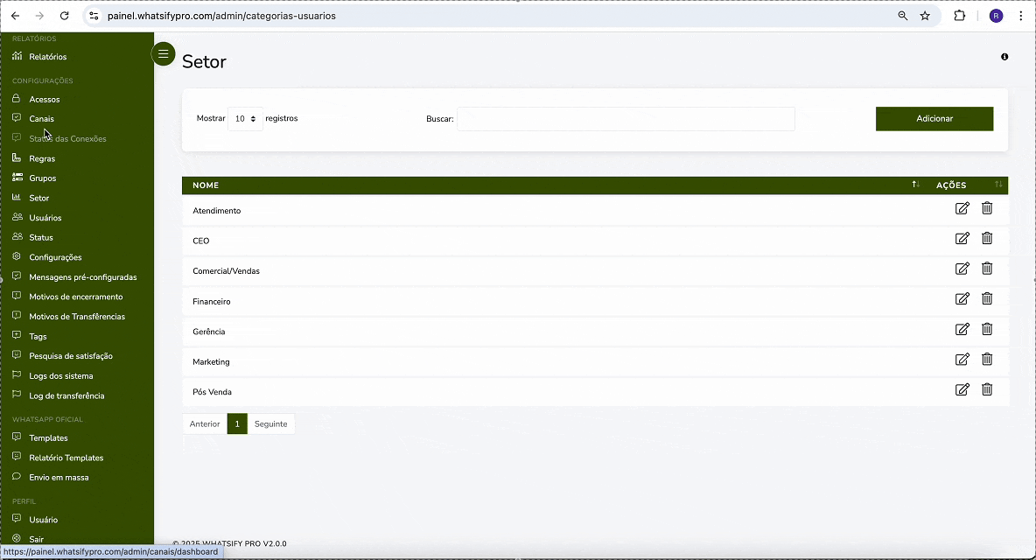This screenshot has width=1036, height=560.
Task: Delete the CEO sector via trash icon
Action: click(987, 238)
